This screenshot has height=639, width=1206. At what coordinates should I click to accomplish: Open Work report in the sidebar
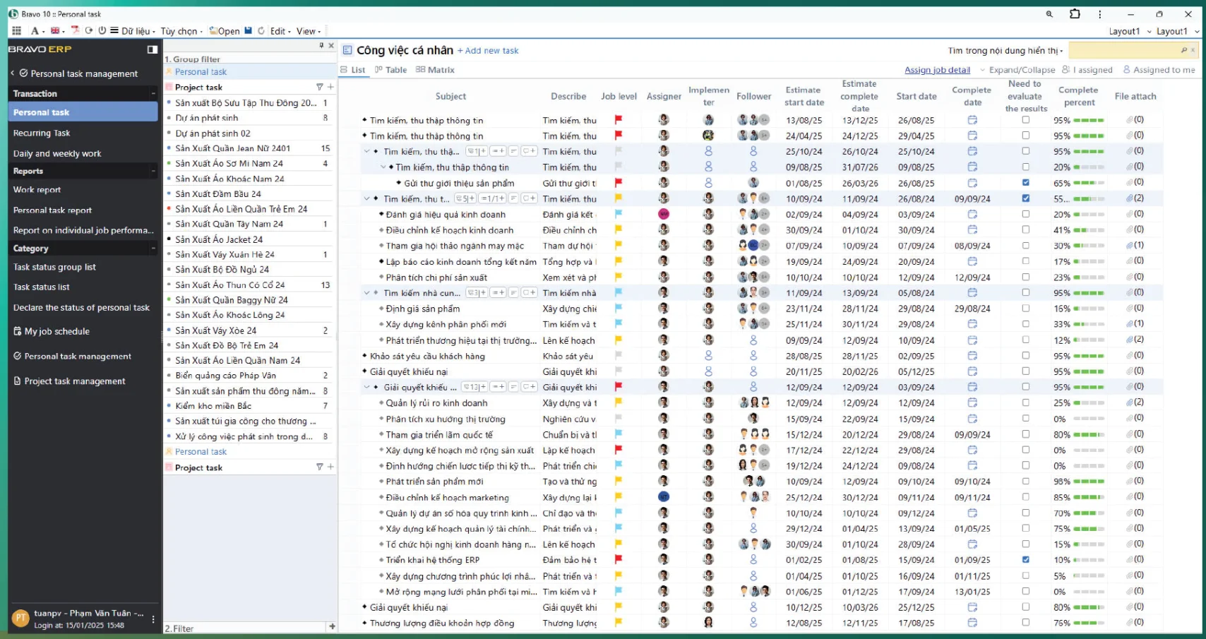[x=37, y=190]
